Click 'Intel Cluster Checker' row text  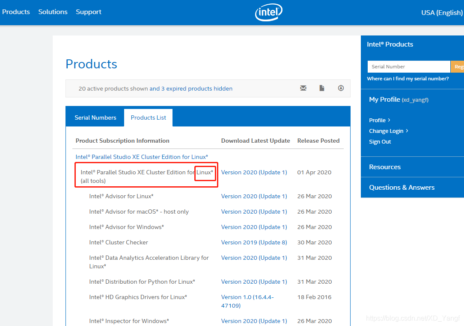tap(119, 242)
